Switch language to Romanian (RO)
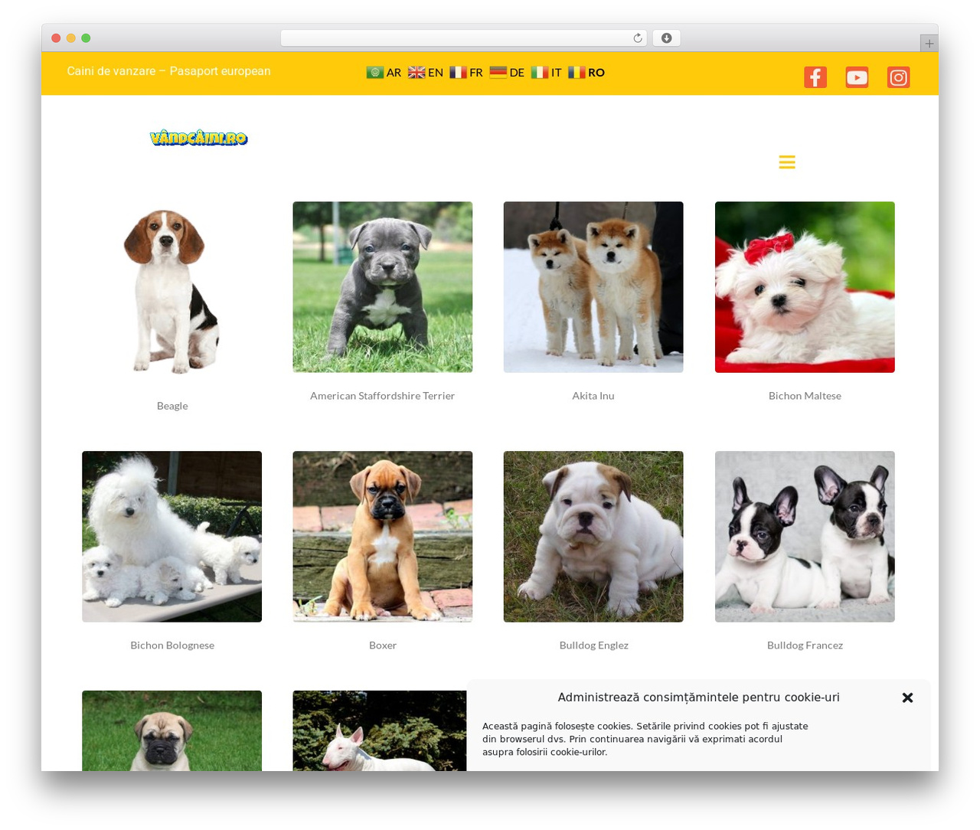980x830 pixels. point(586,72)
